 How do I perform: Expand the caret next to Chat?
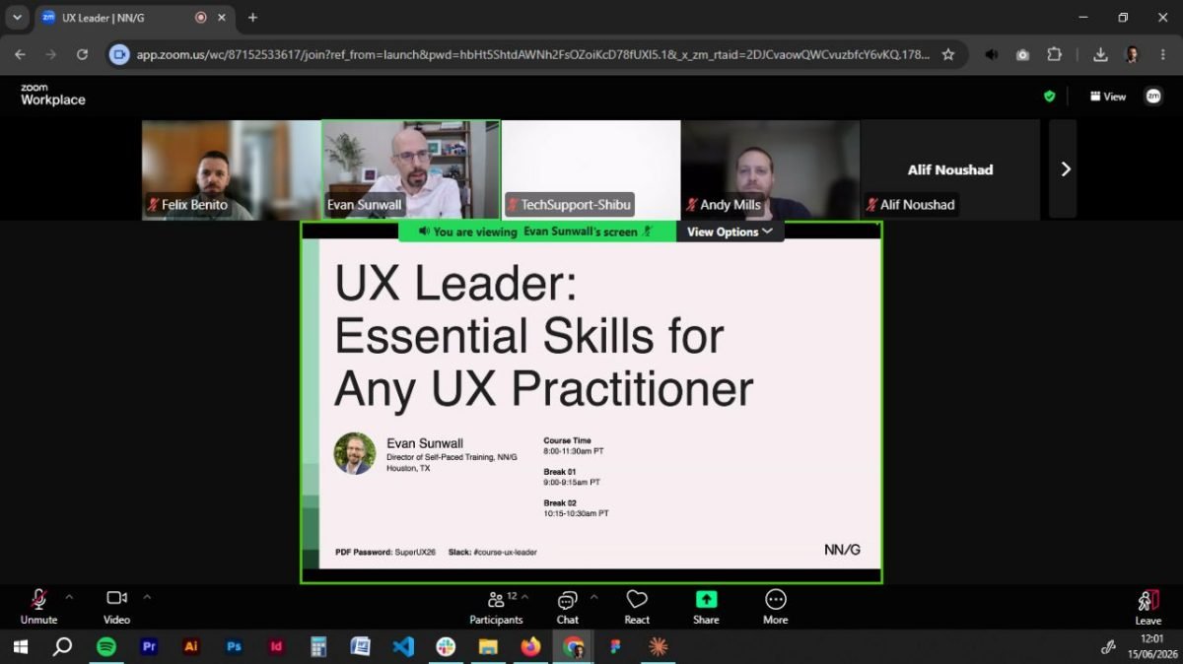593,597
